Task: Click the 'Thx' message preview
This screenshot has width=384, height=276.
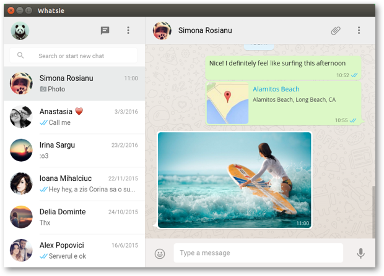Action: 45,223
